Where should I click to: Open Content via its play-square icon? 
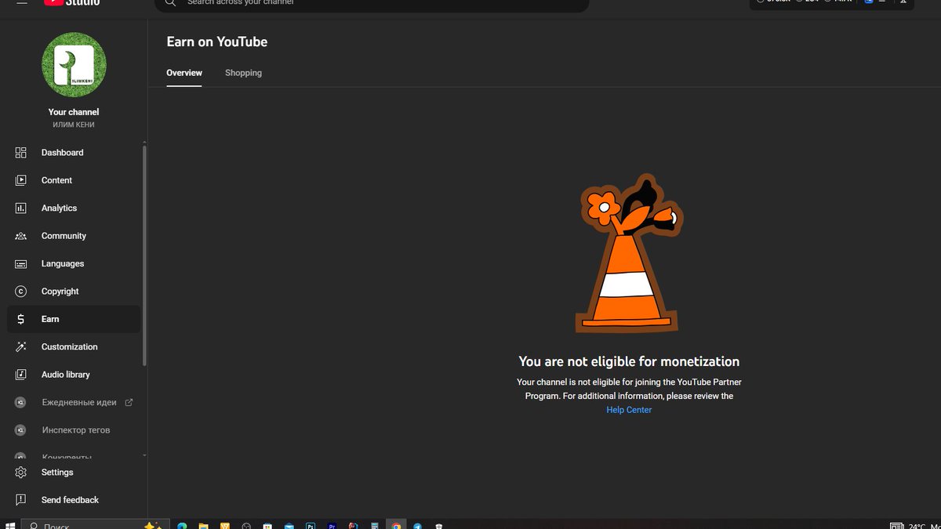coord(21,180)
